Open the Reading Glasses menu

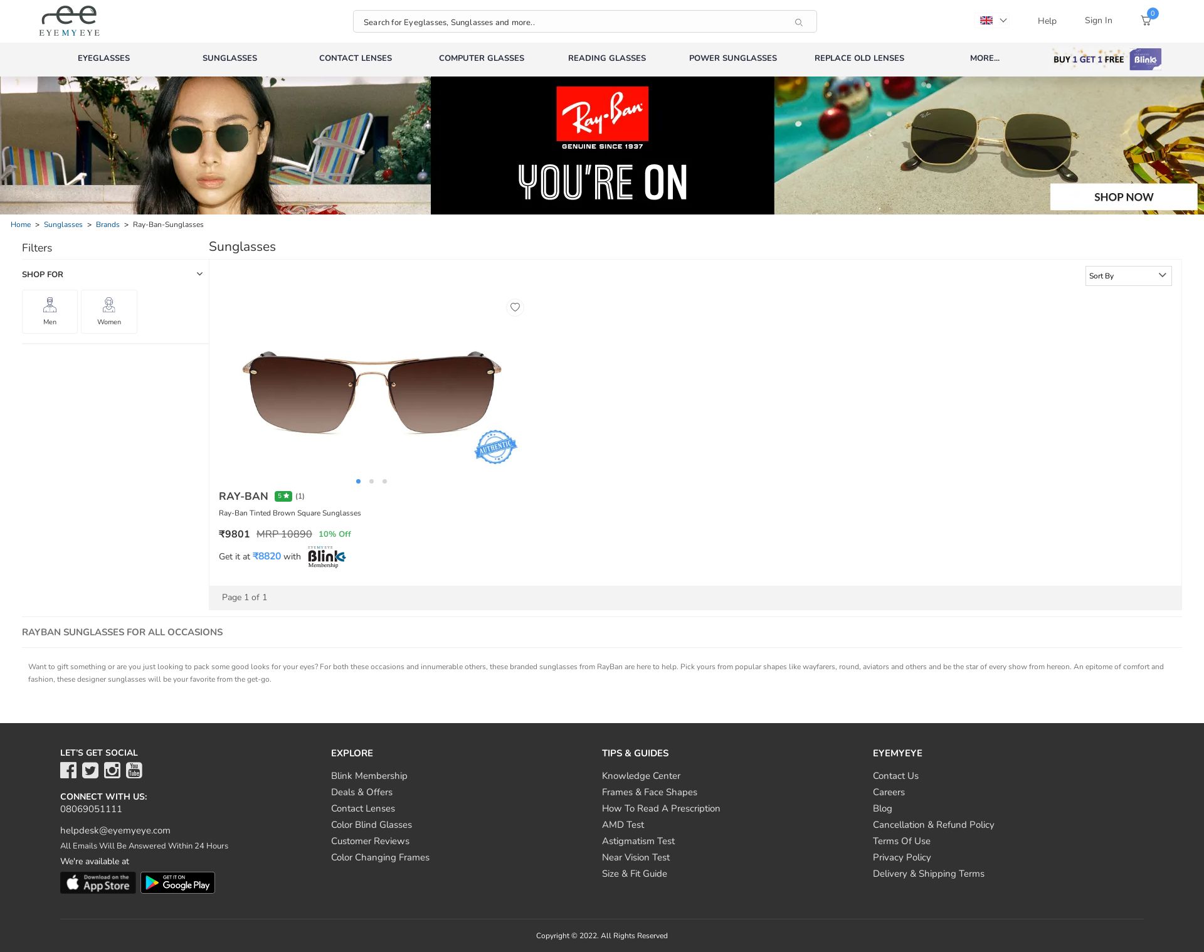(x=607, y=58)
